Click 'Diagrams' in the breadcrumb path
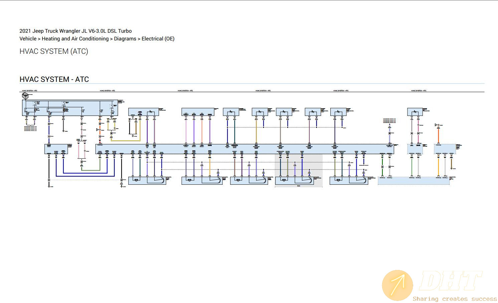498x303 pixels. (x=125, y=38)
